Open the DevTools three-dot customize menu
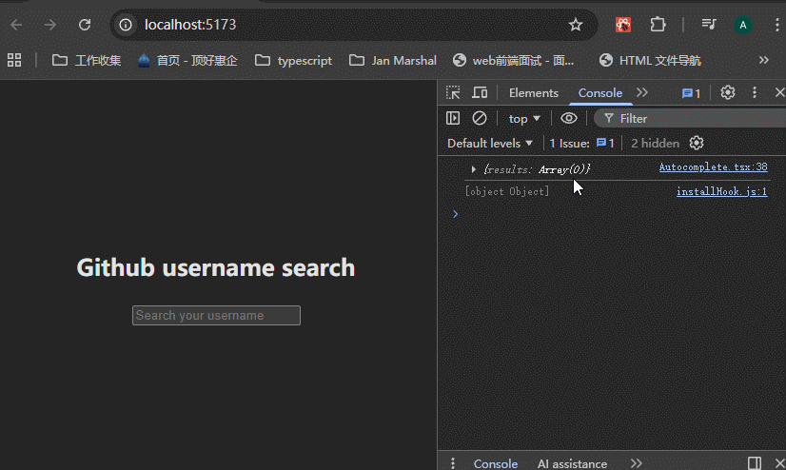Image resolution: width=786 pixels, height=470 pixels. click(755, 92)
